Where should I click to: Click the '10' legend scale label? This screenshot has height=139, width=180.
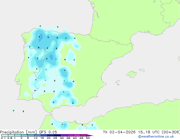click(x=35, y=138)
